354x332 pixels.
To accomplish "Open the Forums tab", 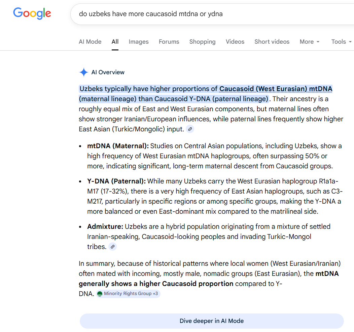I will tap(169, 42).
